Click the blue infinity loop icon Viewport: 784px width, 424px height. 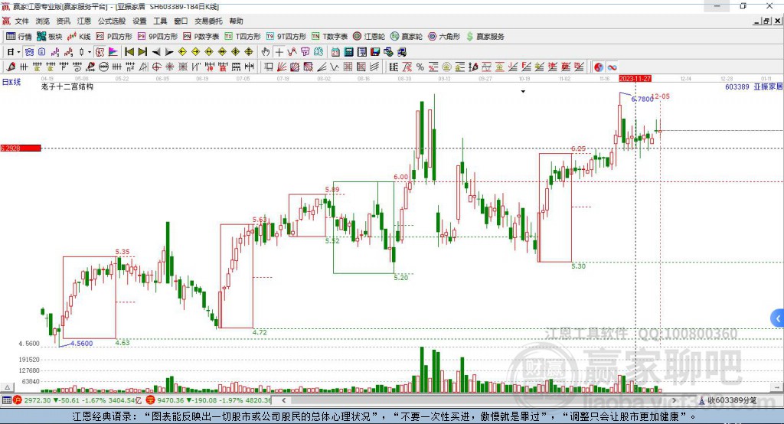point(612,67)
